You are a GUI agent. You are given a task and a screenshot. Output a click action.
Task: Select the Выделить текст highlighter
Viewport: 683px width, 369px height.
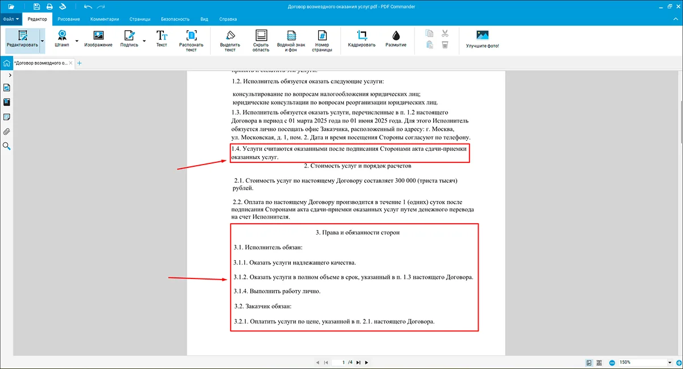[230, 41]
